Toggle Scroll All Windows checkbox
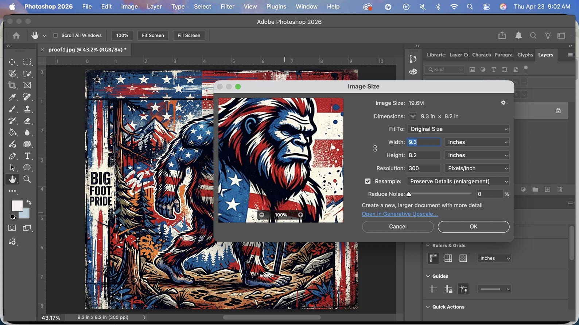 click(56, 35)
